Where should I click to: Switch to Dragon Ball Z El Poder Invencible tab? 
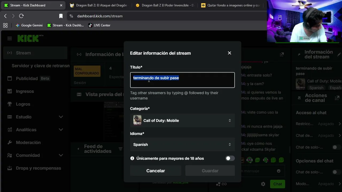click(x=165, y=5)
